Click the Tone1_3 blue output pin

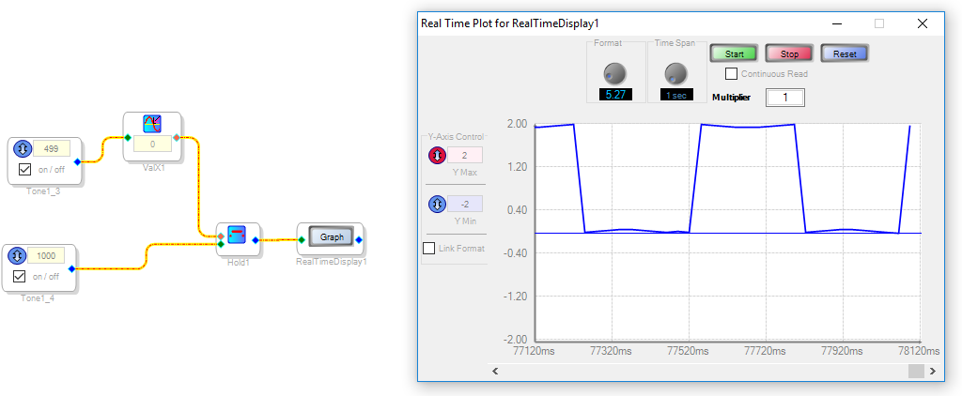tap(77, 161)
